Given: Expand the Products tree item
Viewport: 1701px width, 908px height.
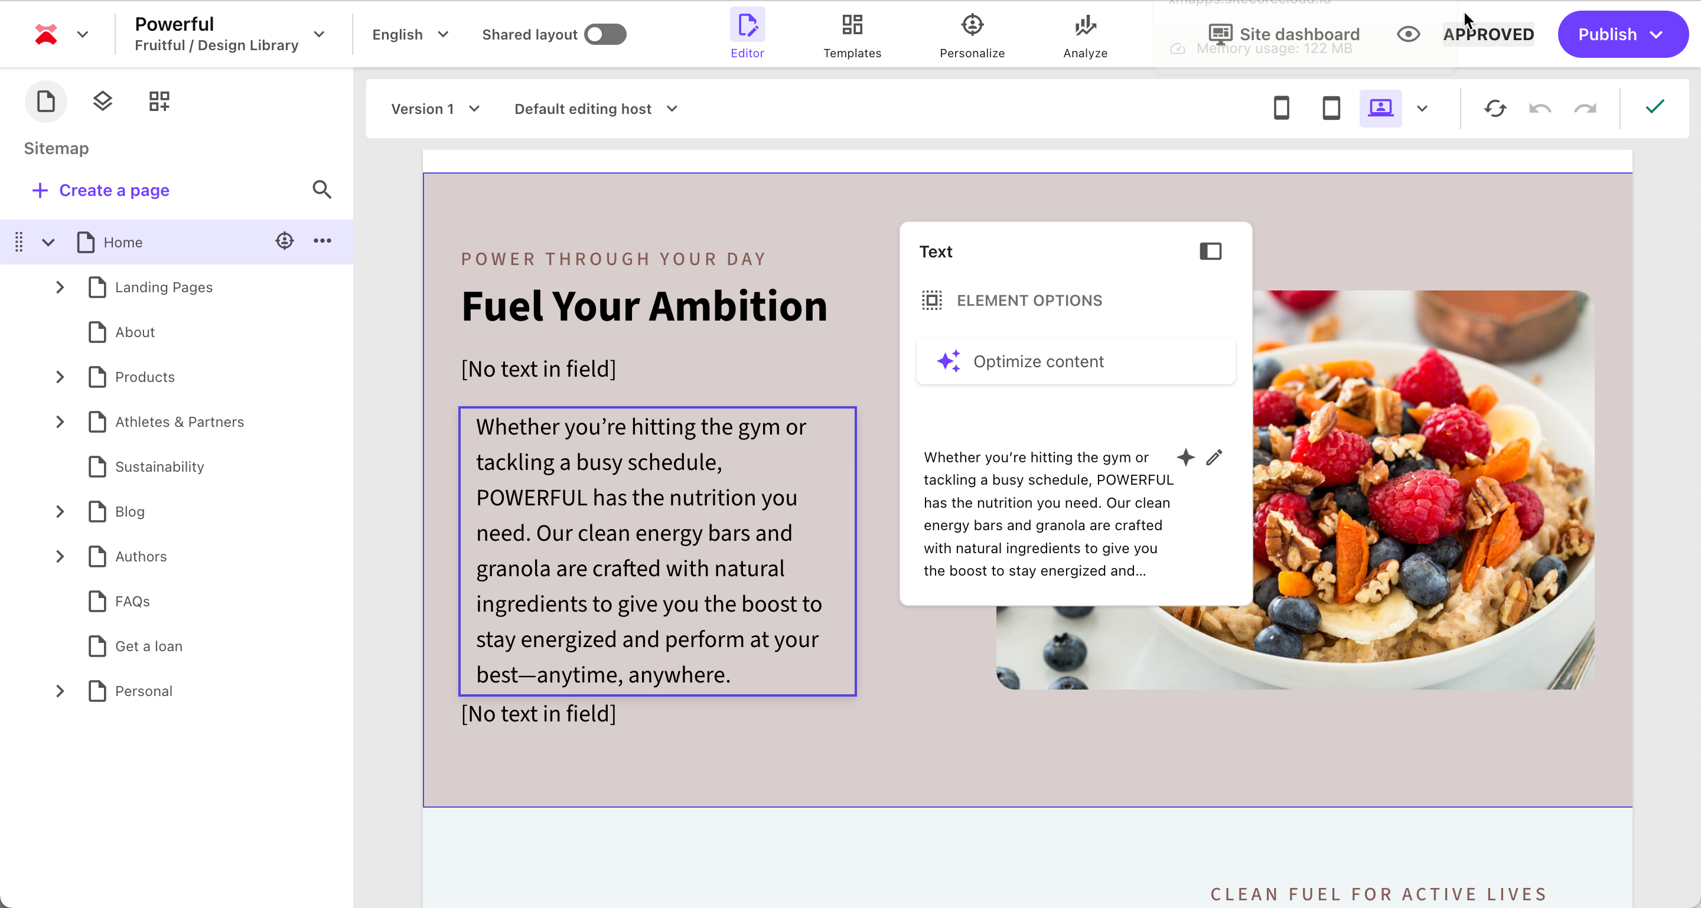Looking at the screenshot, I should (60, 377).
